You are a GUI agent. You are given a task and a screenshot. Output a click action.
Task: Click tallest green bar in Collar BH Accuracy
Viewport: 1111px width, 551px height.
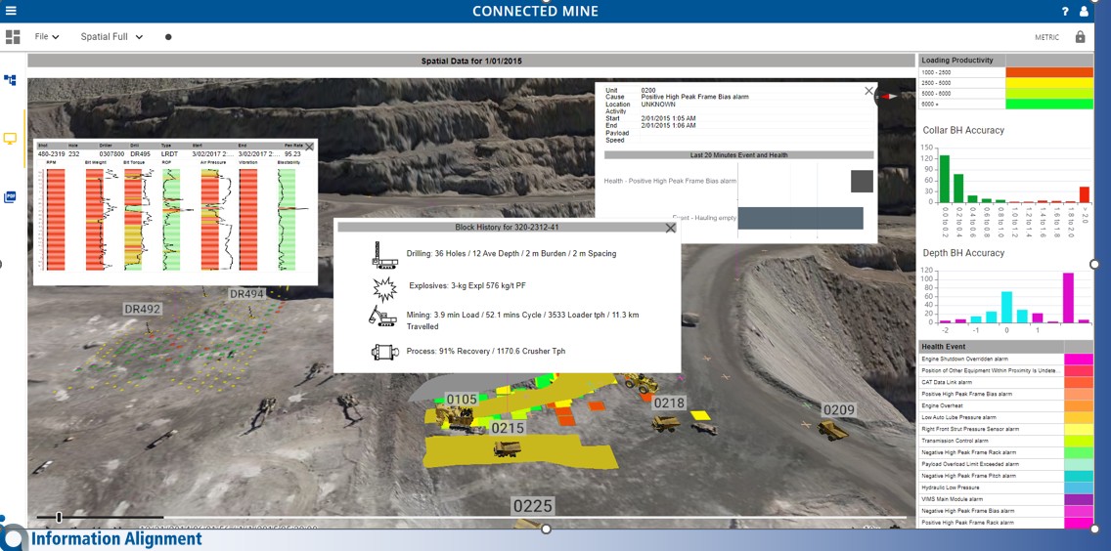click(945, 179)
